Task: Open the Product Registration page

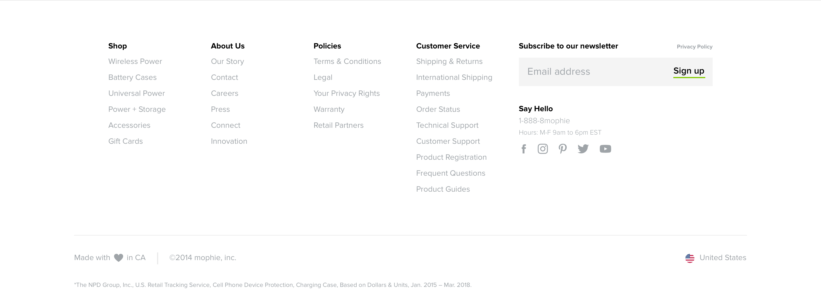Action: (x=451, y=157)
